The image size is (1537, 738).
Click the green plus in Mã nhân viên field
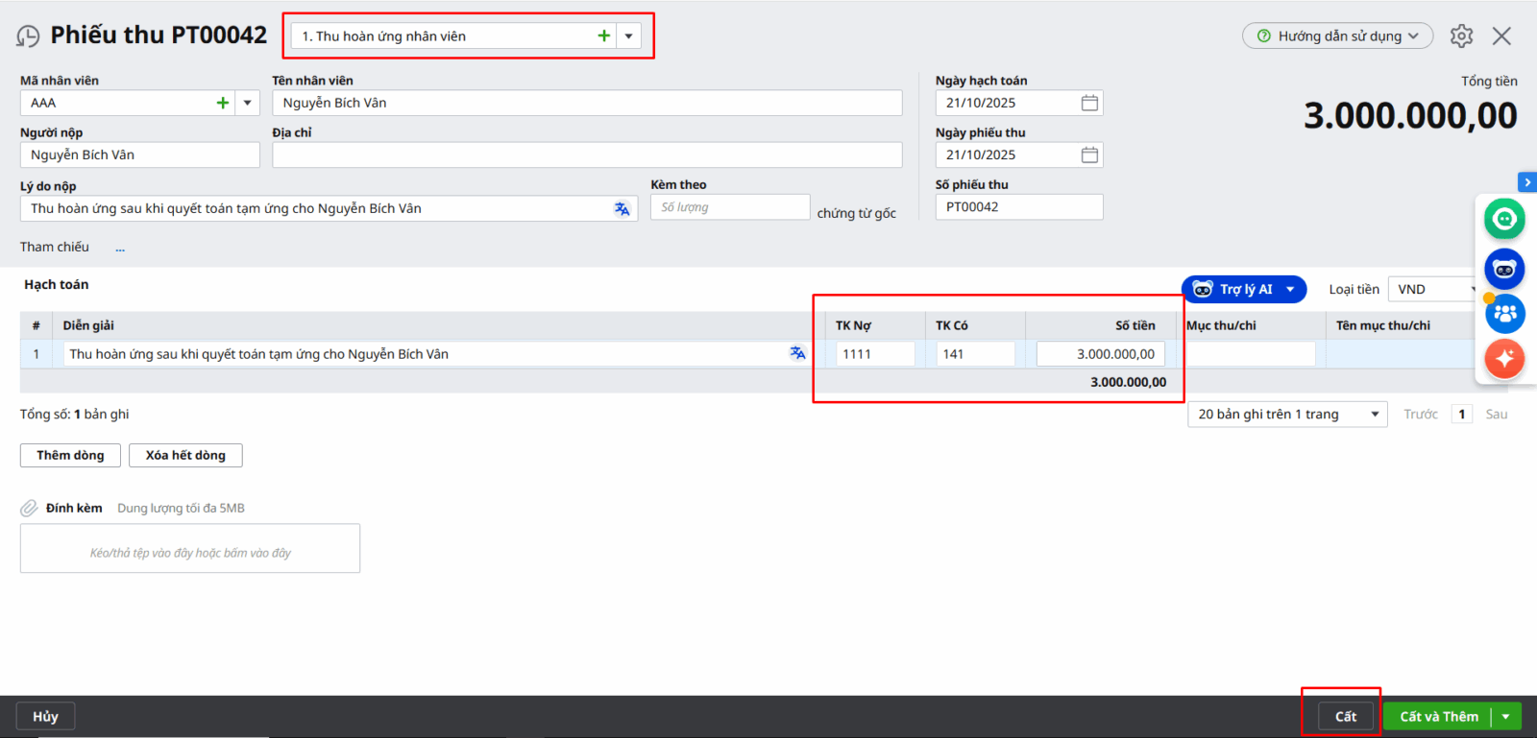[x=223, y=103]
